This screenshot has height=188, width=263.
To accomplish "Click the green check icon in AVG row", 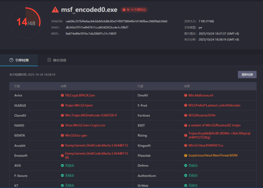I will (x=62, y=166).
